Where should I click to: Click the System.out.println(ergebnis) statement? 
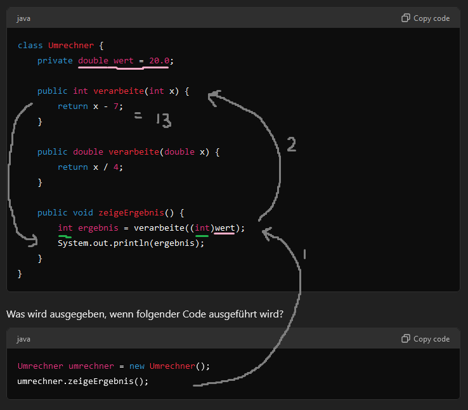coord(131,243)
